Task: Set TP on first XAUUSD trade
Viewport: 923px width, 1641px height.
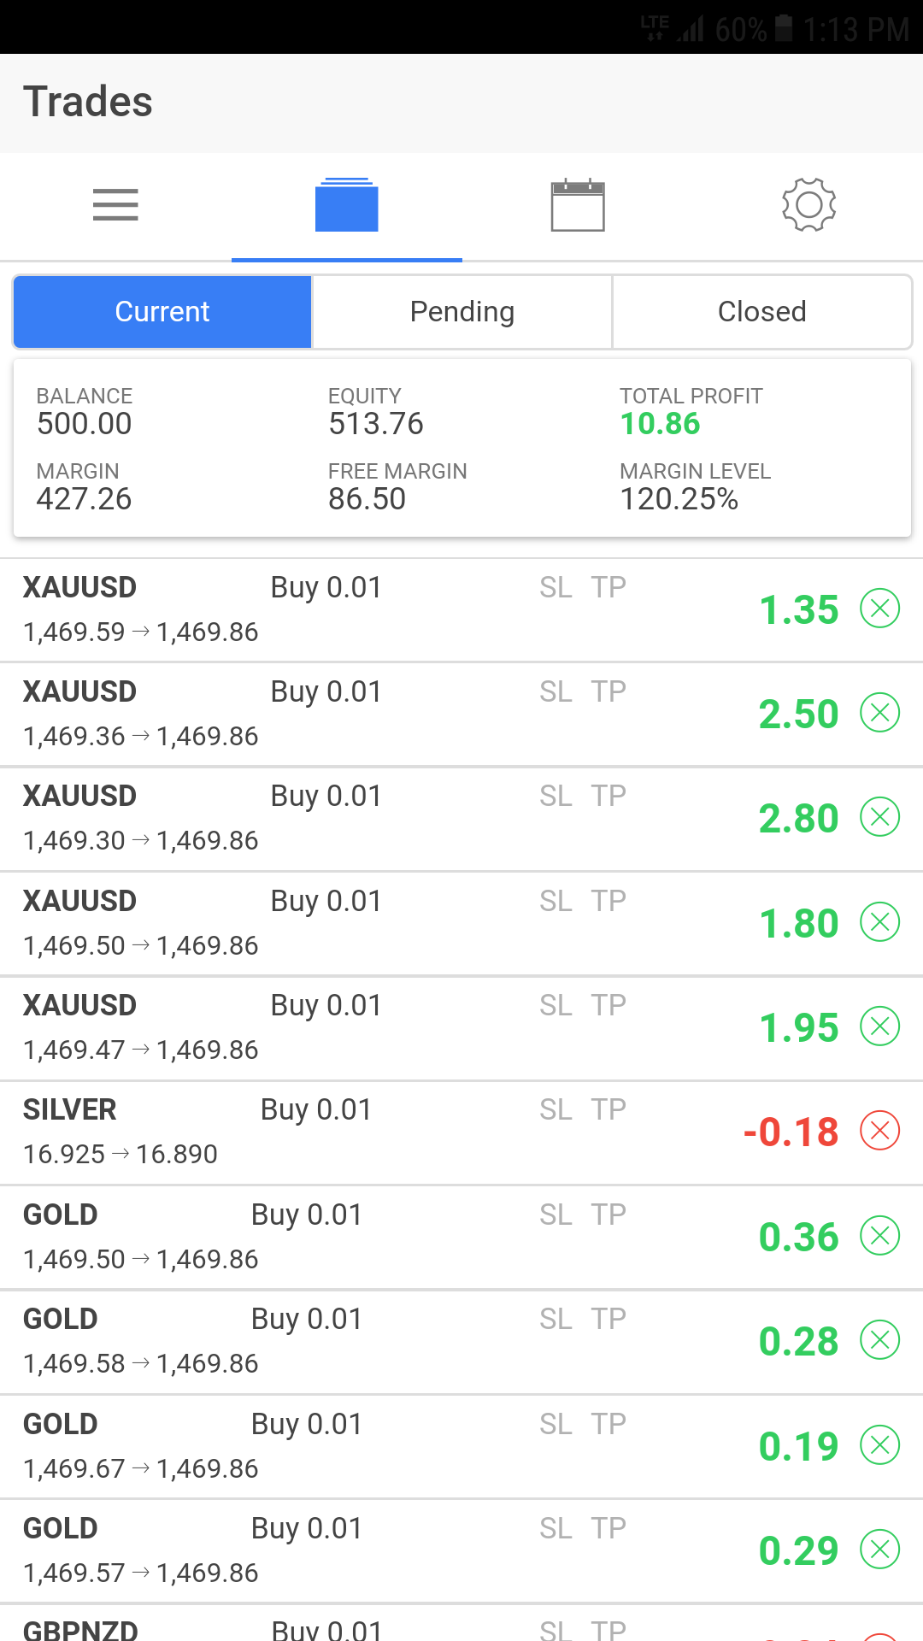Action: click(x=608, y=587)
